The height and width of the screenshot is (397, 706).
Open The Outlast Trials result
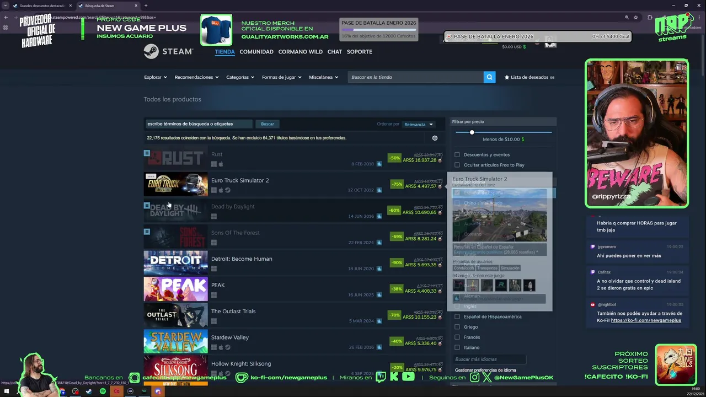click(293, 315)
